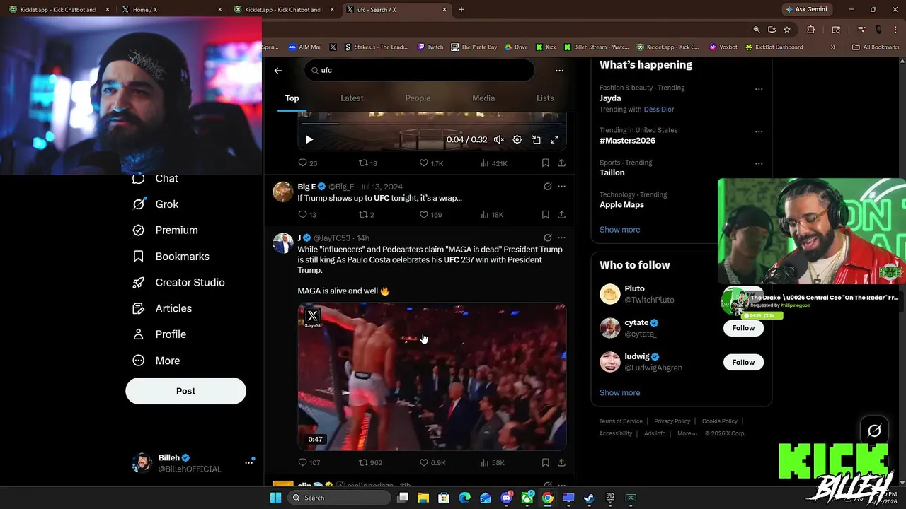Click the Post button

click(185, 391)
